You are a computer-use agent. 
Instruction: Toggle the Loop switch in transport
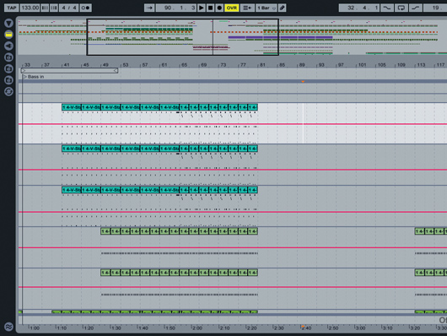(x=401, y=8)
